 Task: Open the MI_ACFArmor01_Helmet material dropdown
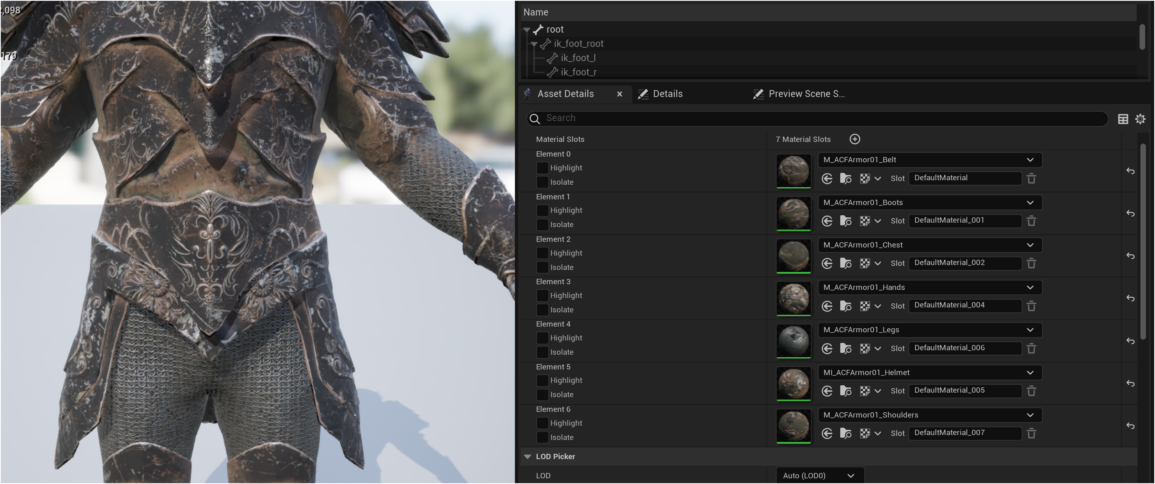(930, 372)
